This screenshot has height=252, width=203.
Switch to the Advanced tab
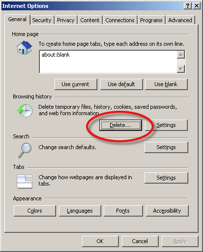pos(180,20)
